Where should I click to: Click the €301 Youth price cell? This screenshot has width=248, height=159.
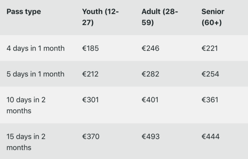[91, 100]
